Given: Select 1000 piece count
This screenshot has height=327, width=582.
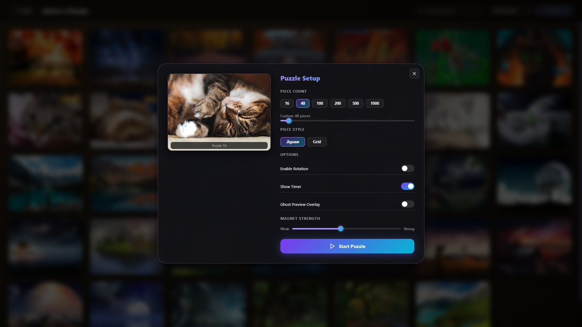Looking at the screenshot, I should pyautogui.click(x=375, y=103).
